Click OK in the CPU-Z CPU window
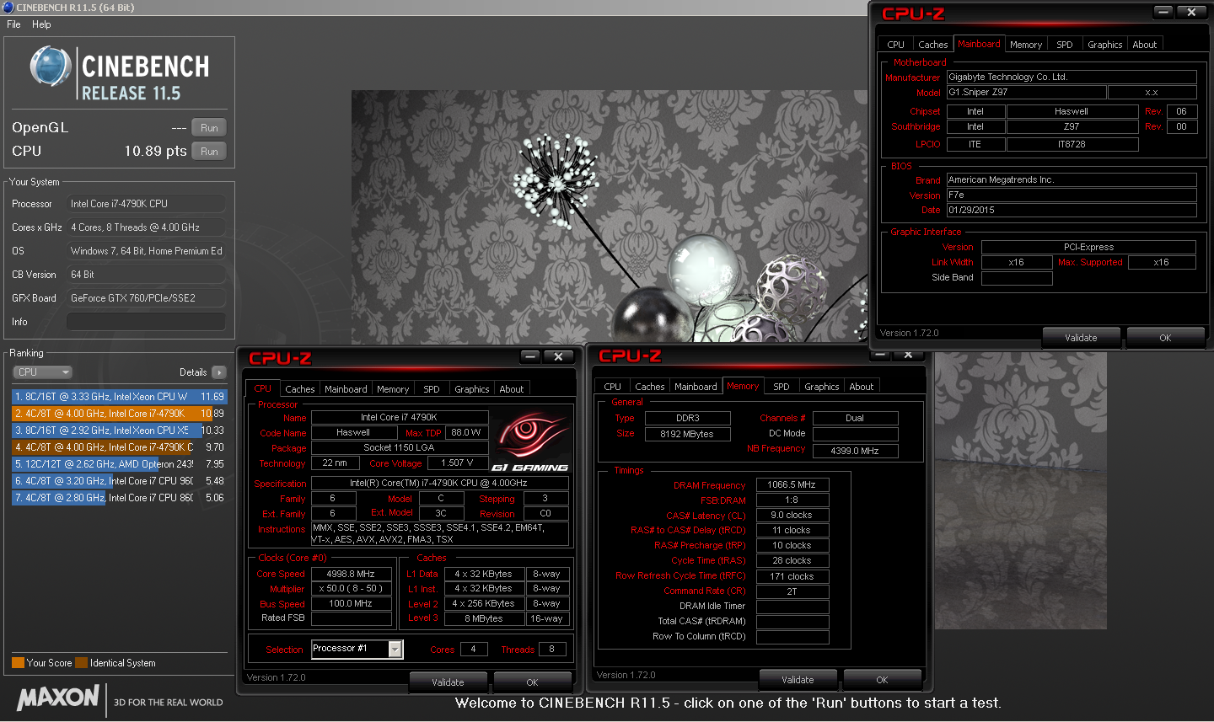 [x=532, y=682]
